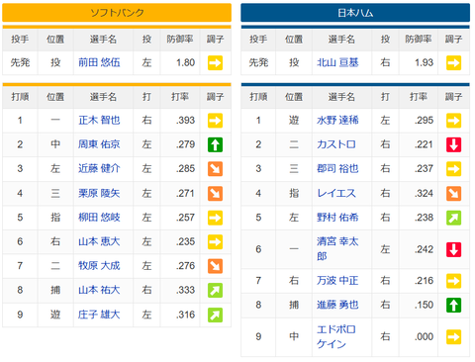Viewport: 475px width, 362px height.
Task: Click the light-green condition icon for 庄子 雄大
Action: (215, 315)
